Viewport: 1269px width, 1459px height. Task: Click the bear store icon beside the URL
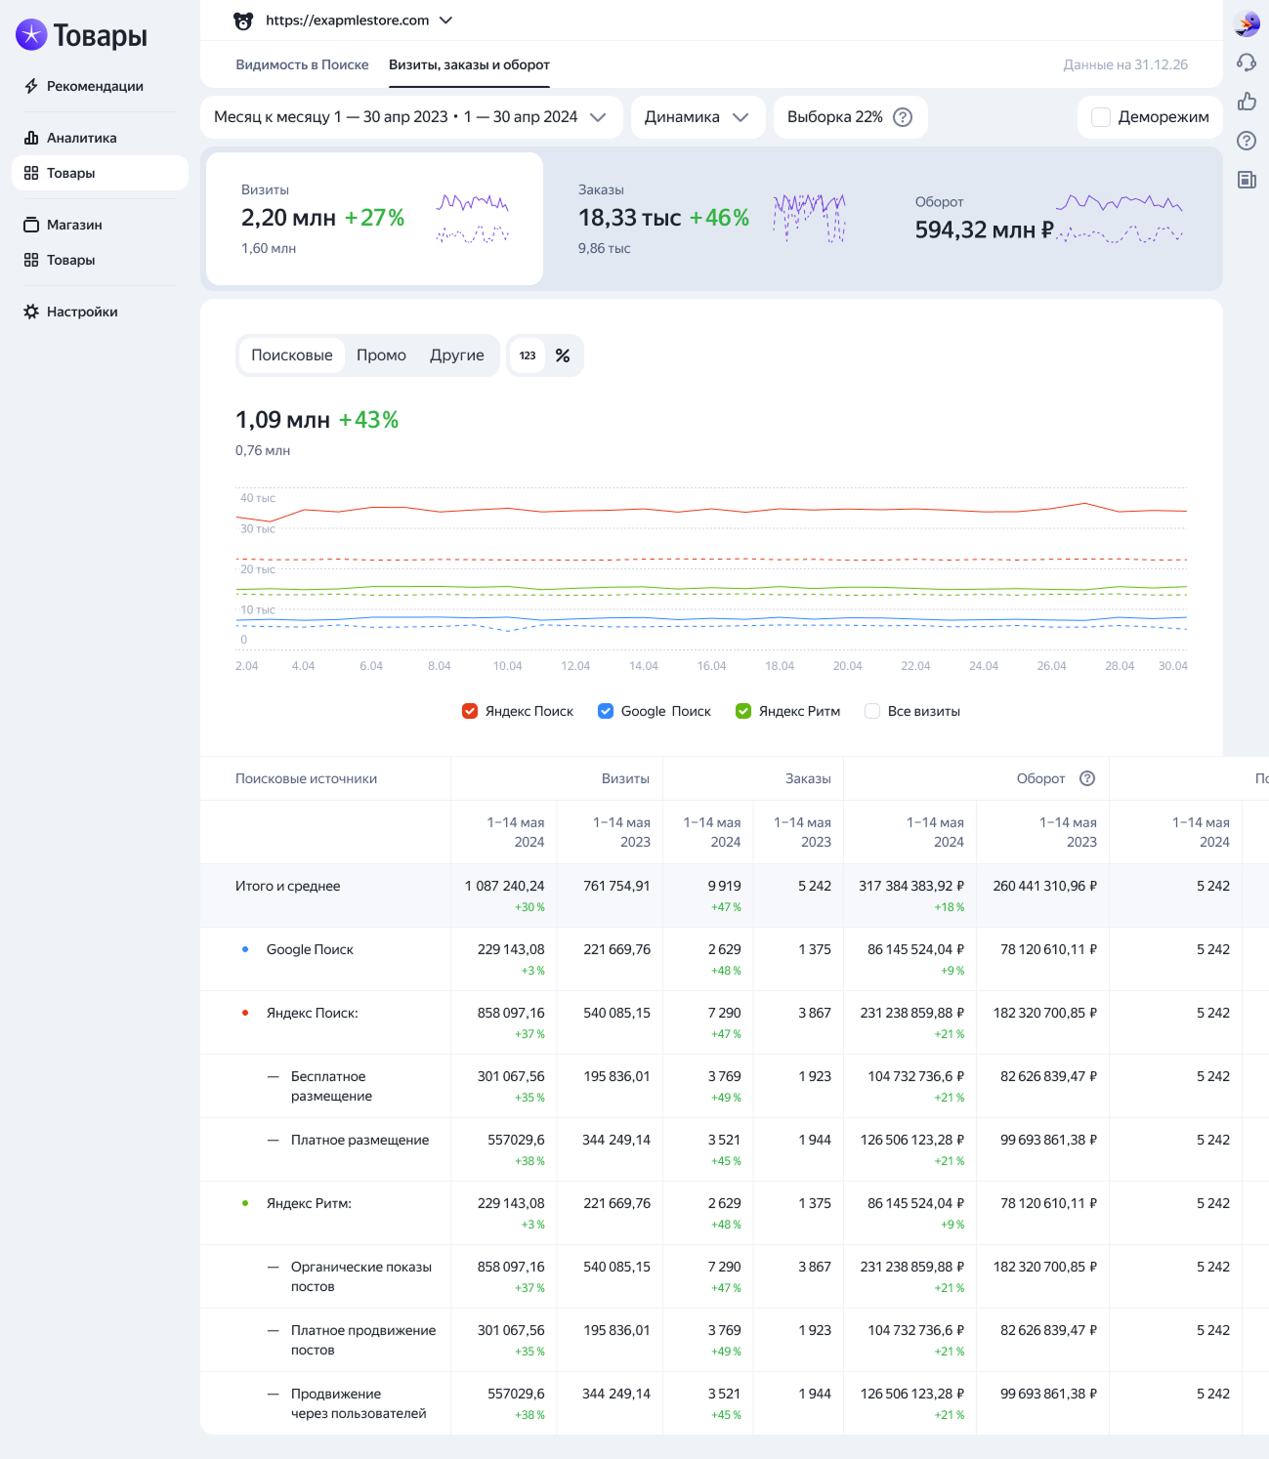[243, 21]
